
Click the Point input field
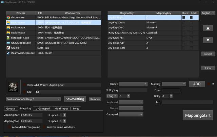pos(171,90)
